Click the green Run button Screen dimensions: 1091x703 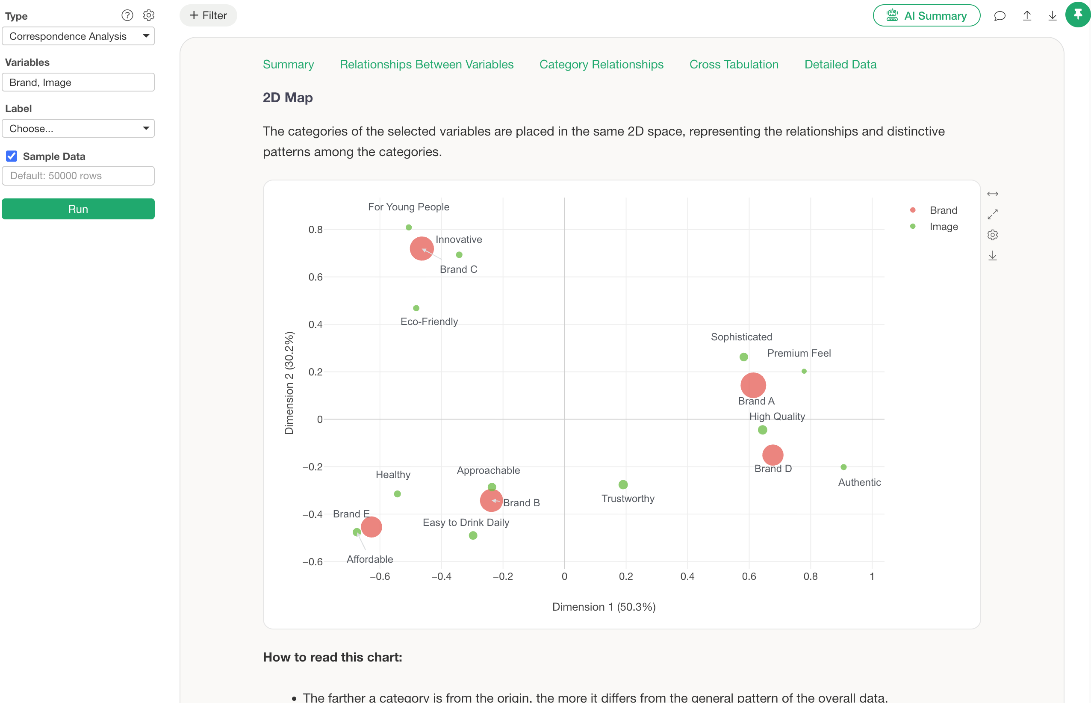pyautogui.click(x=78, y=209)
